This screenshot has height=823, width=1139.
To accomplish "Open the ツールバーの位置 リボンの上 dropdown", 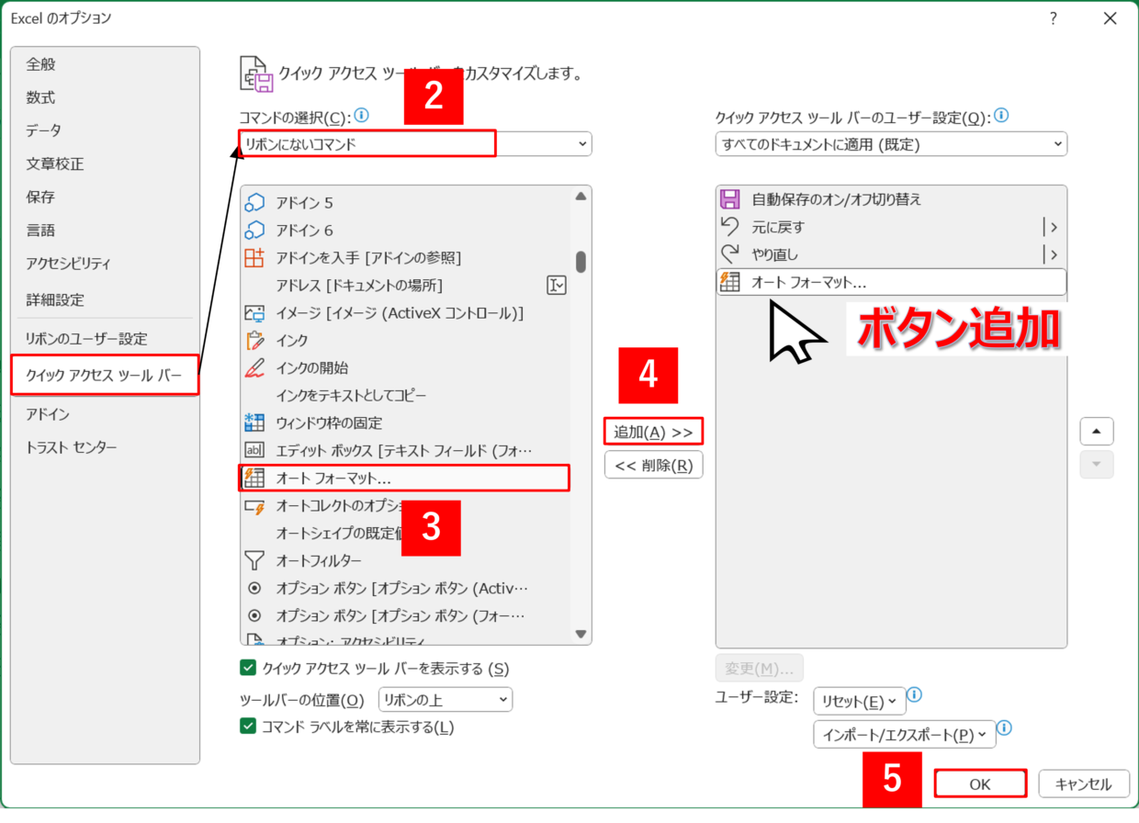I will 445,700.
